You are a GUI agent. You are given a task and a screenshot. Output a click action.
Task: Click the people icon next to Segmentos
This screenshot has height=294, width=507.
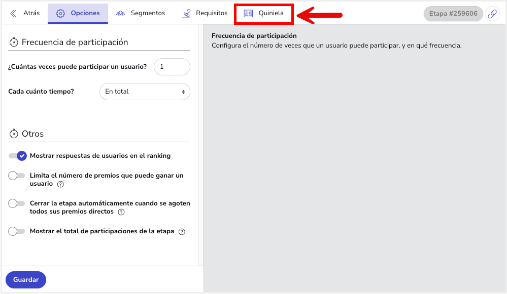(x=121, y=13)
